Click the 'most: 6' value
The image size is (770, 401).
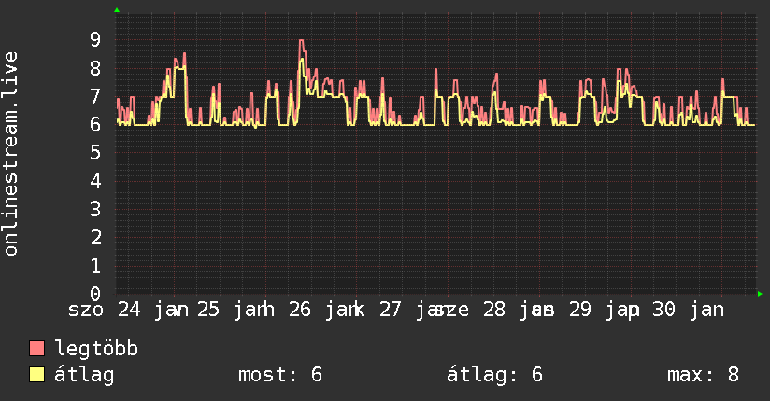280,375
